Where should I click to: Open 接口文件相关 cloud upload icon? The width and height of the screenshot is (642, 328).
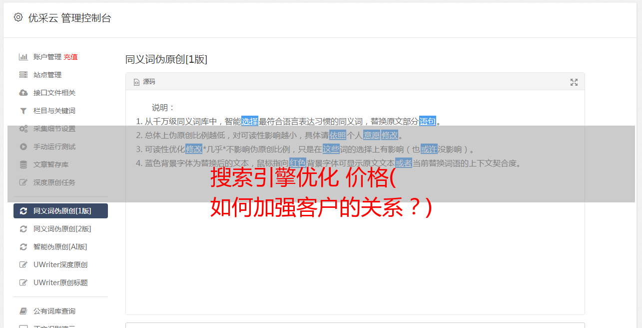[23, 93]
